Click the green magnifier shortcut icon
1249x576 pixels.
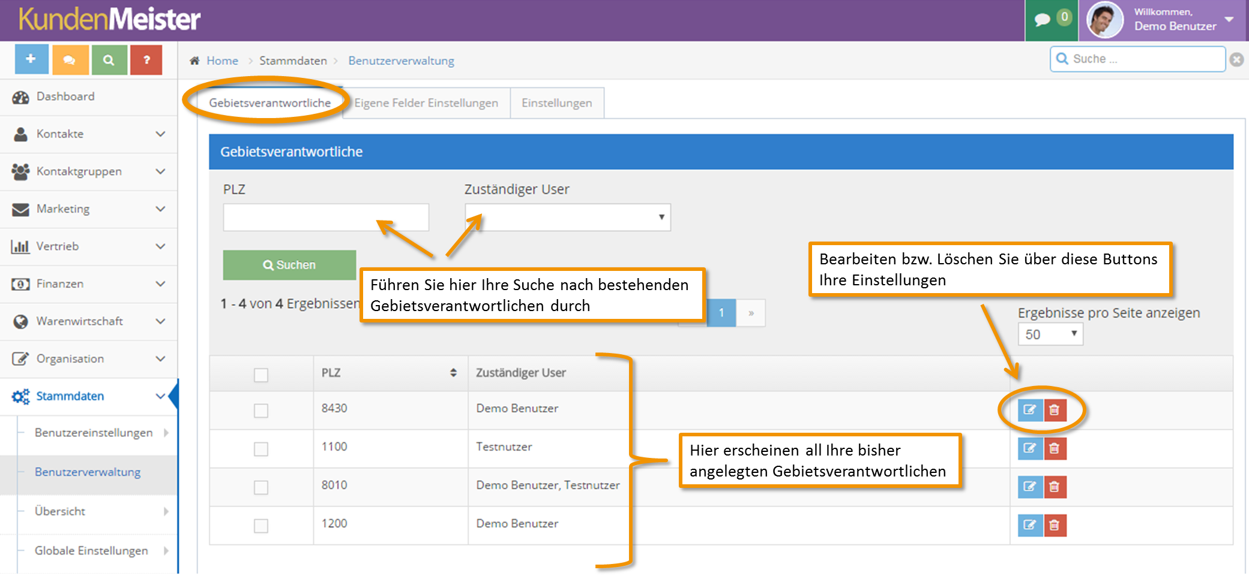coord(109,59)
